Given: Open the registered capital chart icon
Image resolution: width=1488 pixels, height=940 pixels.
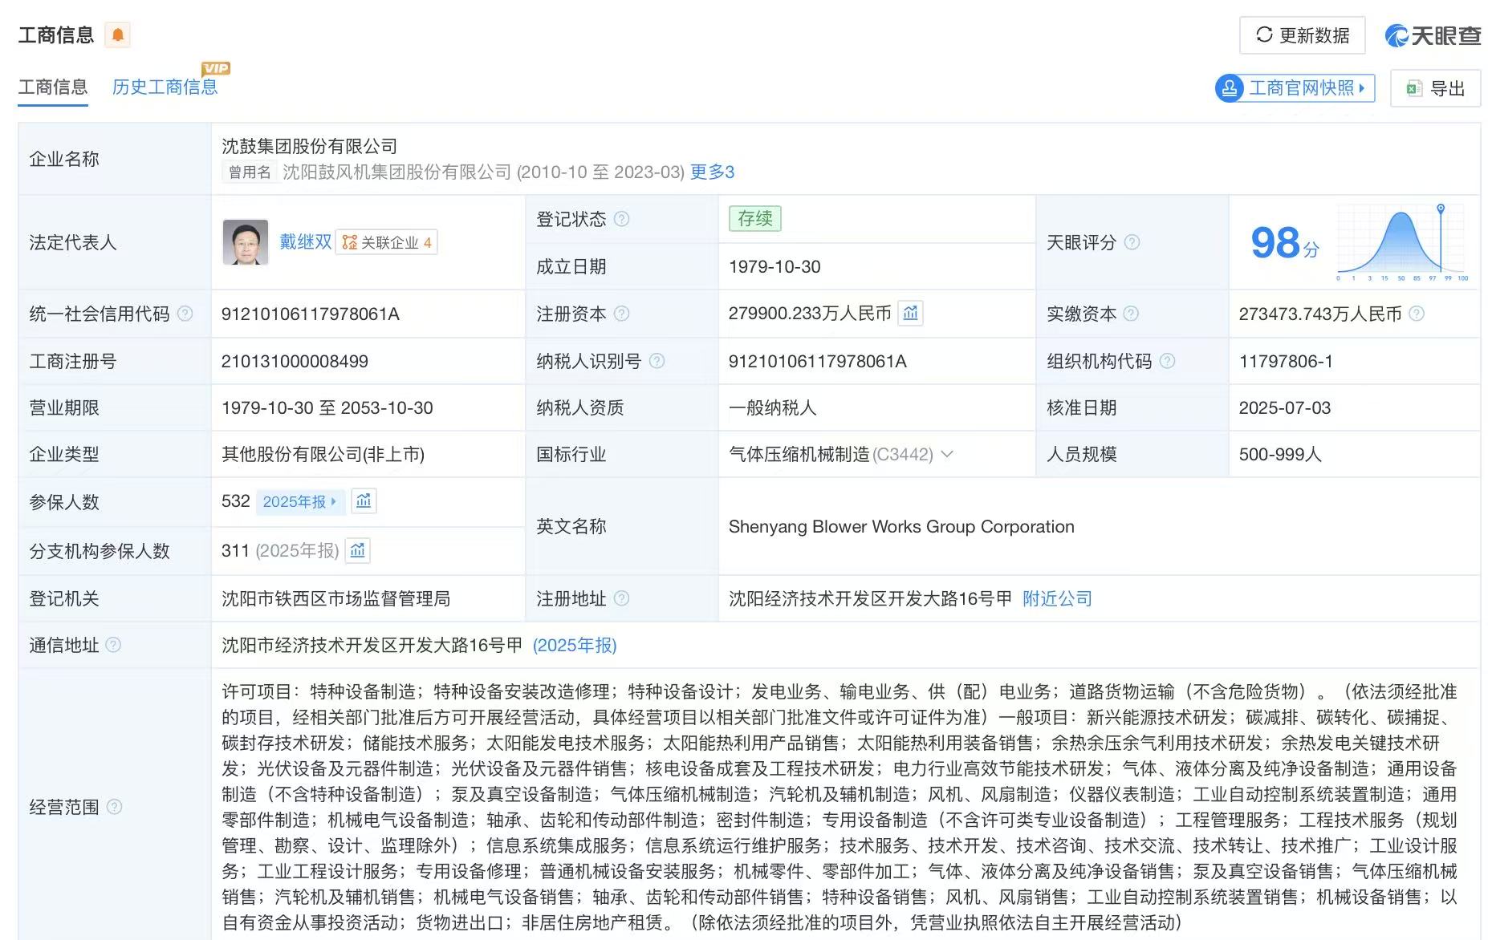Looking at the screenshot, I should tap(910, 314).
